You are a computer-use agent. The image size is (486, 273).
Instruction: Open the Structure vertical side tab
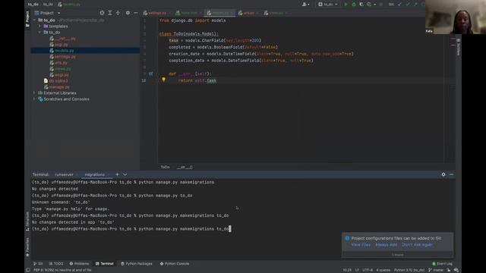click(x=27, y=221)
